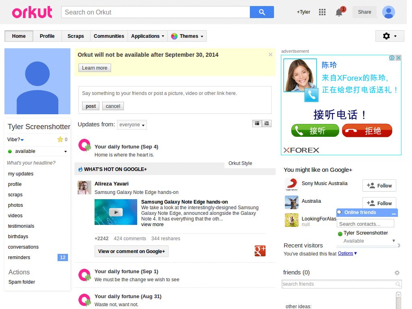412x309 pixels.
Task: Click the star icon beside Vibe
Action: click(60, 140)
